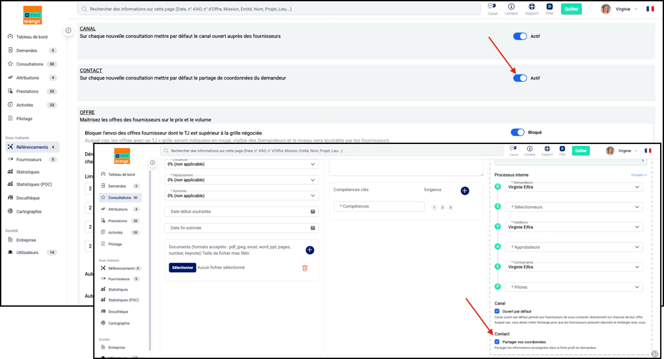
Task: Open the calendar icon in Date début souhaitée
Action: click(313, 212)
